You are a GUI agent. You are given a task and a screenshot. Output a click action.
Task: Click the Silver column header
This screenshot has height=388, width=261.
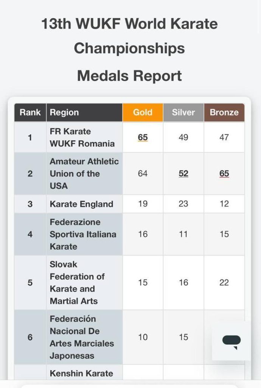[x=183, y=113]
